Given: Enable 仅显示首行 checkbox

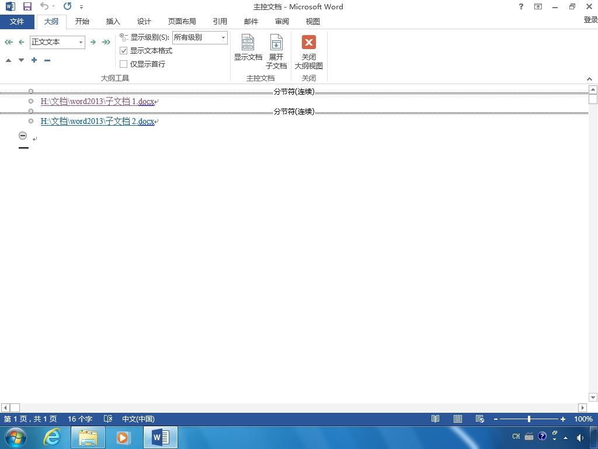Looking at the screenshot, I should (124, 64).
